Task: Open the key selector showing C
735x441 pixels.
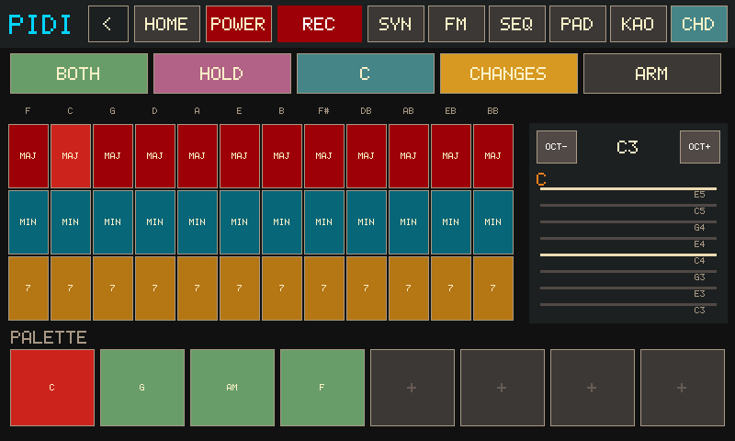Action: click(x=366, y=73)
